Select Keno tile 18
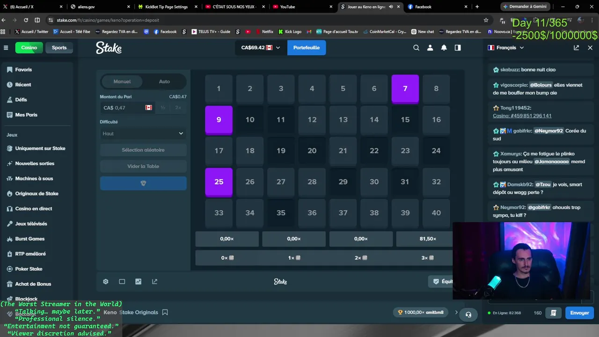 pos(250,151)
